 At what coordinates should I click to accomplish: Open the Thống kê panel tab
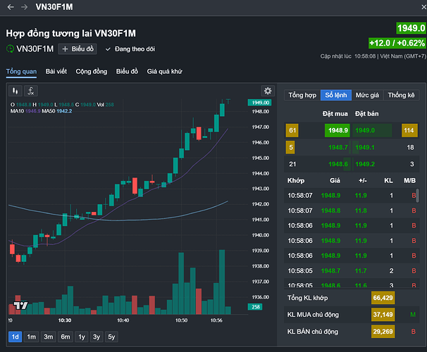(x=401, y=95)
